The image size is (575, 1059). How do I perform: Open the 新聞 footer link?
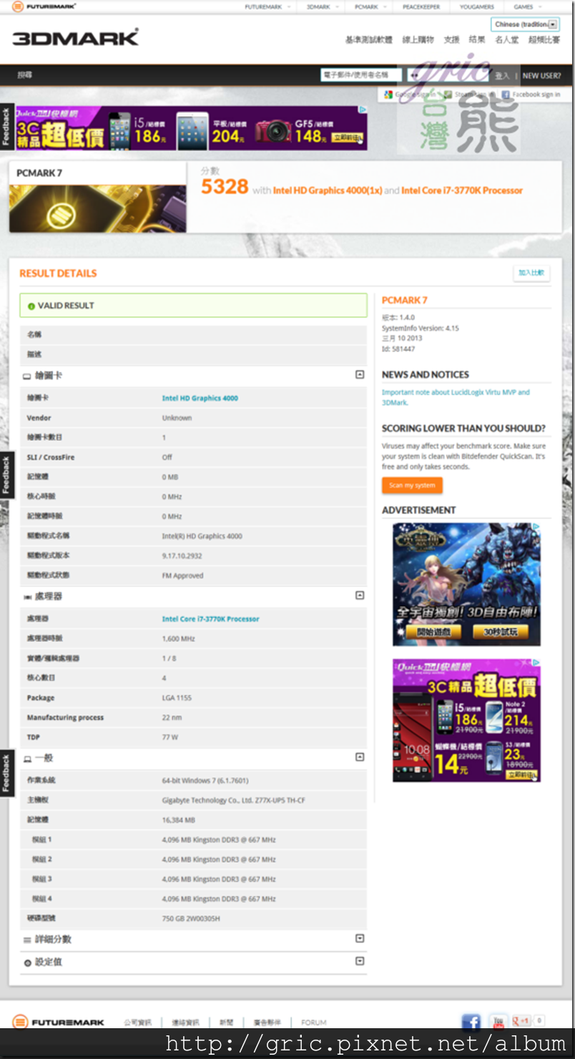pyautogui.click(x=225, y=1022)
